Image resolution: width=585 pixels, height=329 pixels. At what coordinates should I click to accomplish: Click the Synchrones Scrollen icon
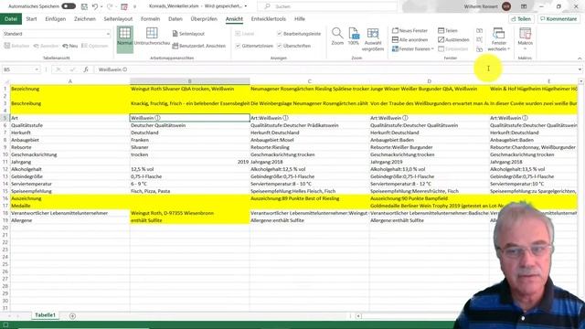[x=479, y=39]
